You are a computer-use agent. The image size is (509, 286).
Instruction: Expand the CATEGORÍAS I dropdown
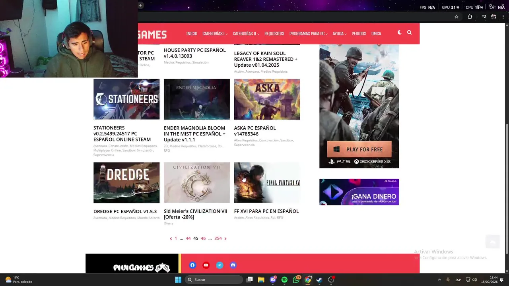(215, 34)
